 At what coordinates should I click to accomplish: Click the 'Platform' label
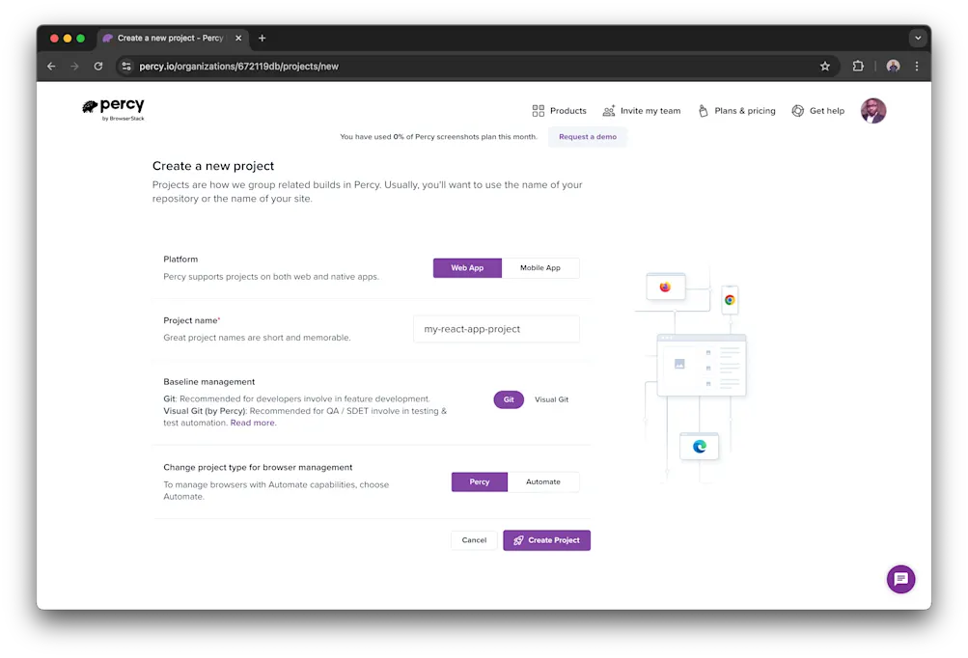180,260
